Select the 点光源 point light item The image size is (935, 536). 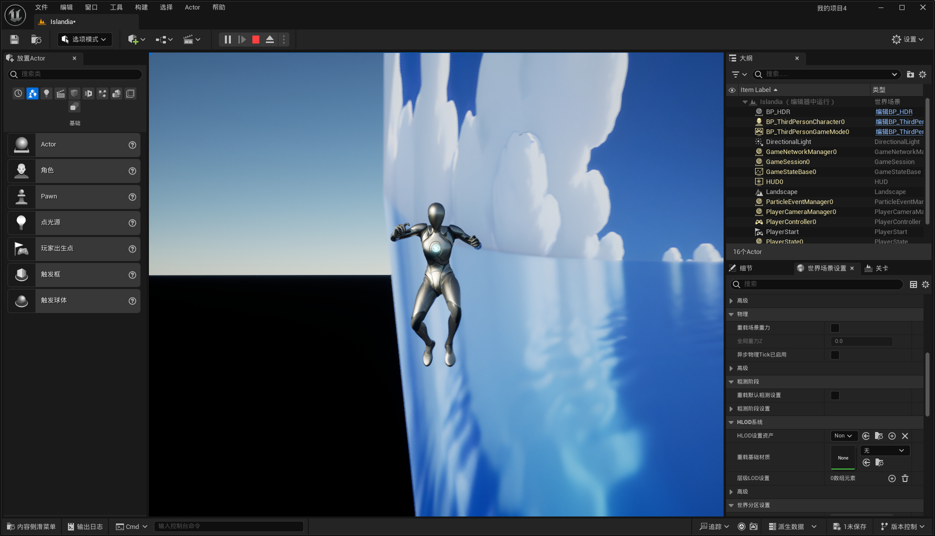coord(74,223)
